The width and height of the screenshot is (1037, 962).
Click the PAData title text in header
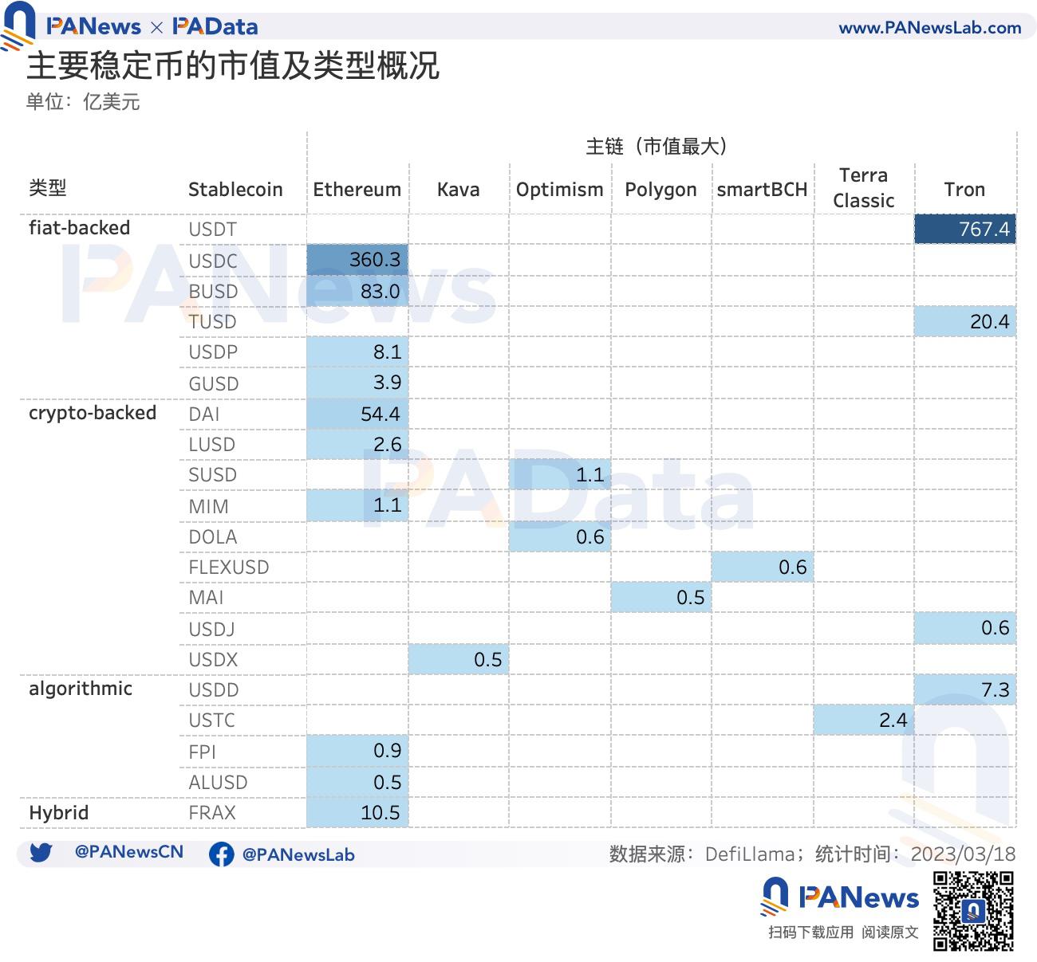click(215, 27)
